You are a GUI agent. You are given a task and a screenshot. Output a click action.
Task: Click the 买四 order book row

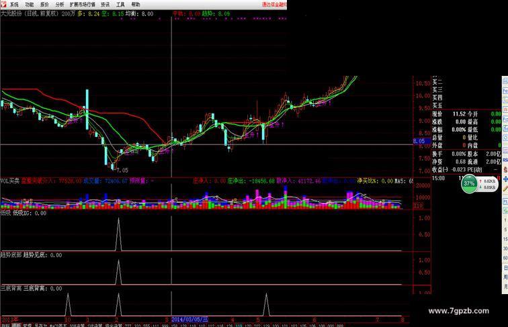437,97
